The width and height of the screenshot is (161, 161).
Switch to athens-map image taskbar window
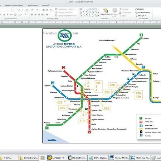(x=140, y=158)
